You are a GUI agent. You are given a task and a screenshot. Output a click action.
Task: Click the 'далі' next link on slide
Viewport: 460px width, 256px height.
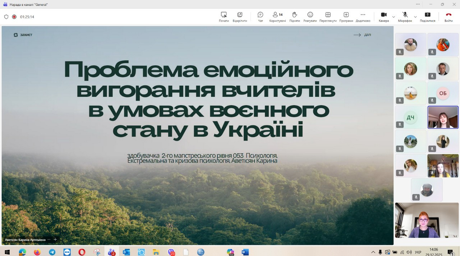tap(362, 35)
